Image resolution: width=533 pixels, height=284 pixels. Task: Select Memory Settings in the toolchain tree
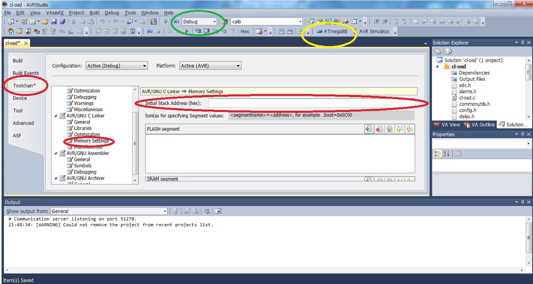pyautogui.click(x=91, y=140)
